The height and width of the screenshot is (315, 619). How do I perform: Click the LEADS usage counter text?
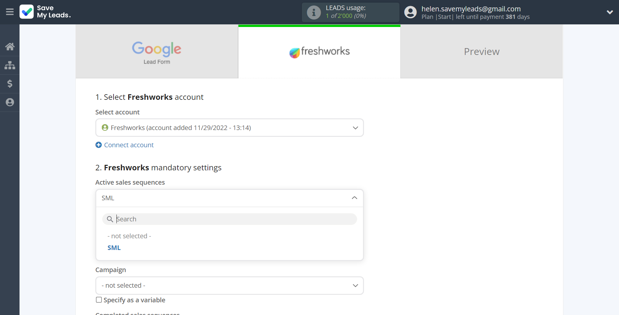tap(346, 16)
